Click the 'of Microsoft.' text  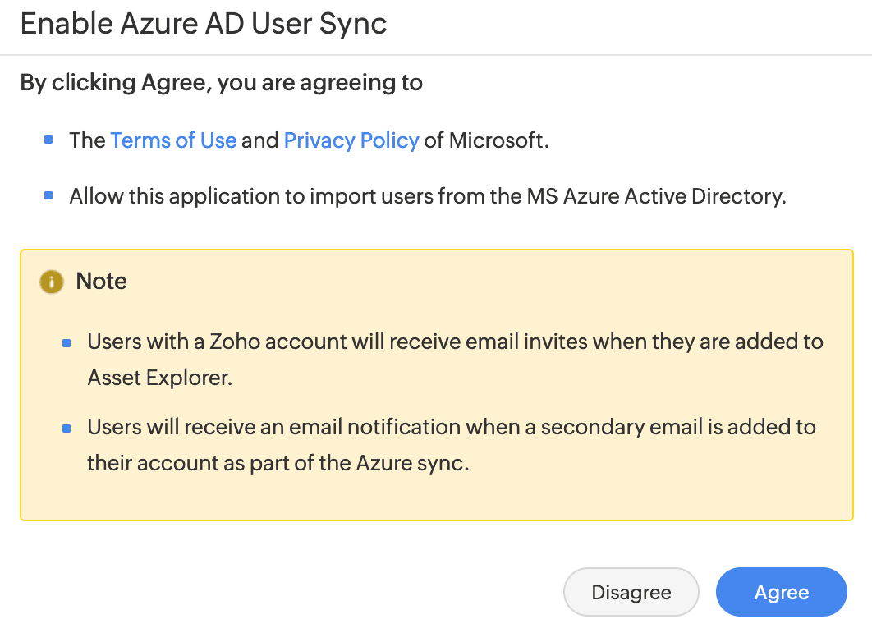coord(487,140)
